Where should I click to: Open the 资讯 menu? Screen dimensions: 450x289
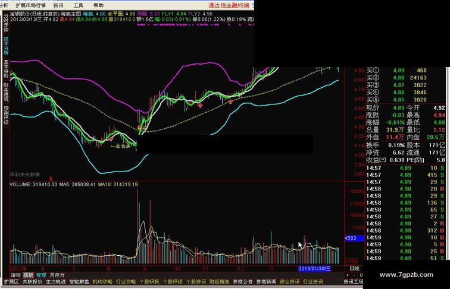[x=58, y=5]
